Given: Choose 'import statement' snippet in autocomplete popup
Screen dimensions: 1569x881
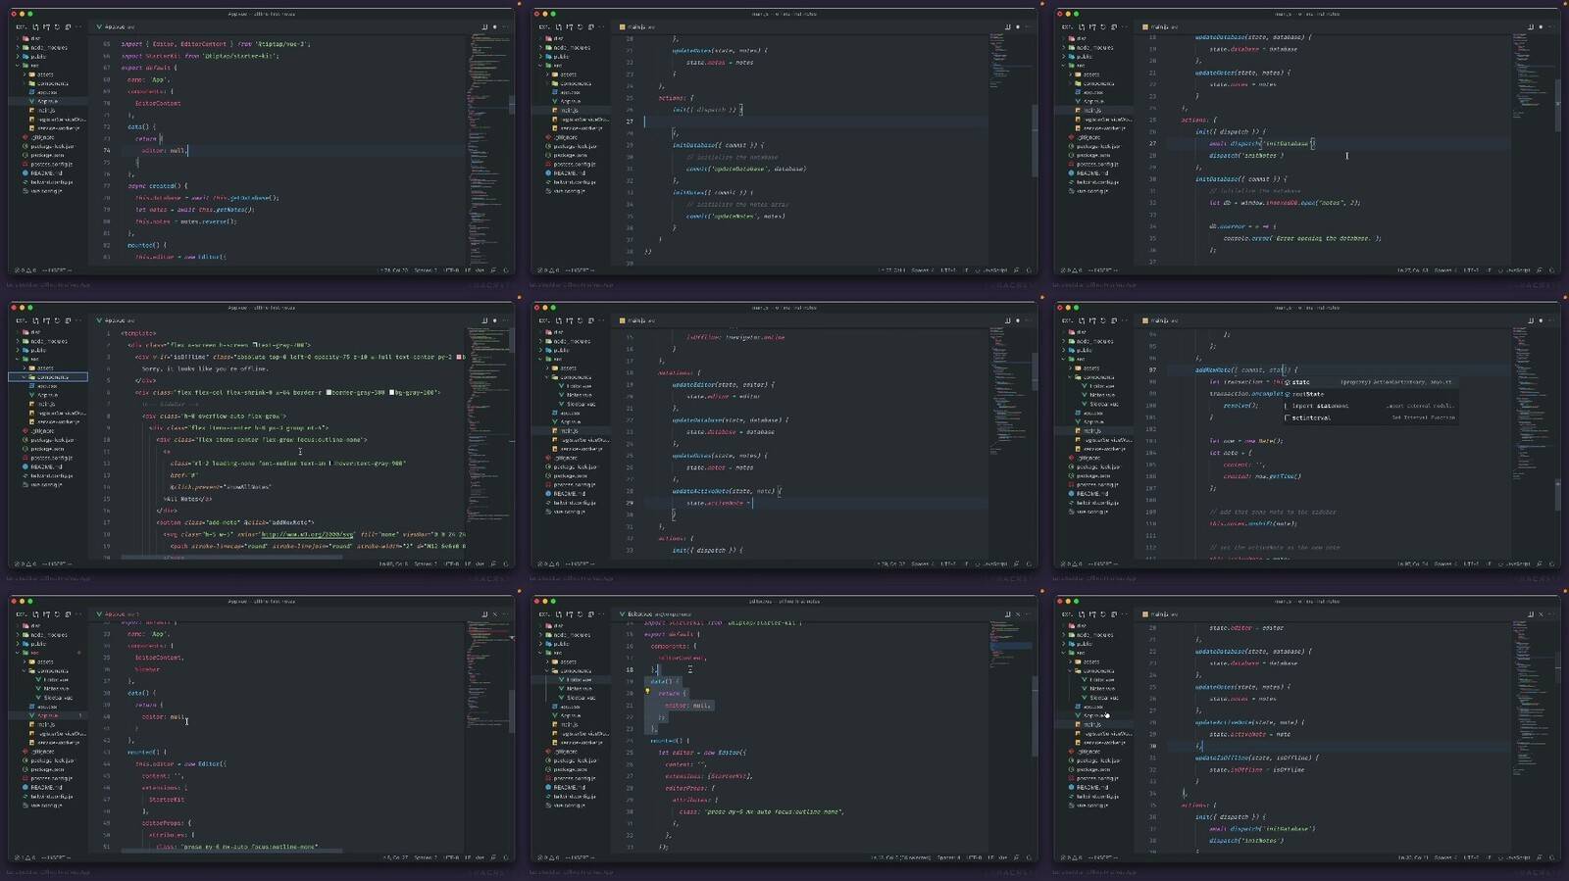Looking at the screenshot, I should [x=1371, y=406].
